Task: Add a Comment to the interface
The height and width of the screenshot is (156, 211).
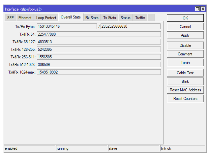Action: (185, 54)
